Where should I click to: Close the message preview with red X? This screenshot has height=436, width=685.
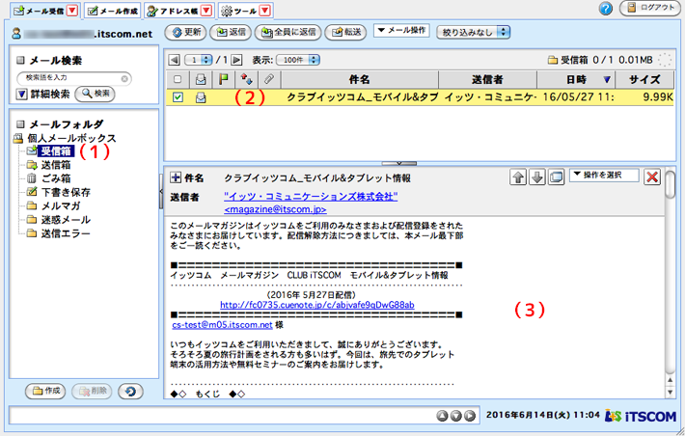652,177
